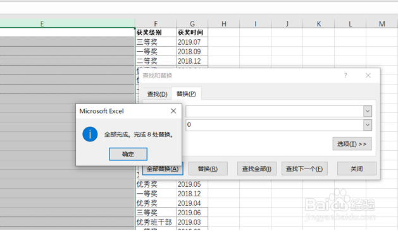The height and width of the screenshot is (231, 398).
Task: Select the 优秀班干部 cell
Action: (x=156, y=222)
